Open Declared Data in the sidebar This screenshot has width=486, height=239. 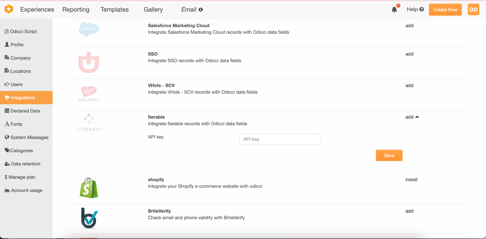(25, 111)
